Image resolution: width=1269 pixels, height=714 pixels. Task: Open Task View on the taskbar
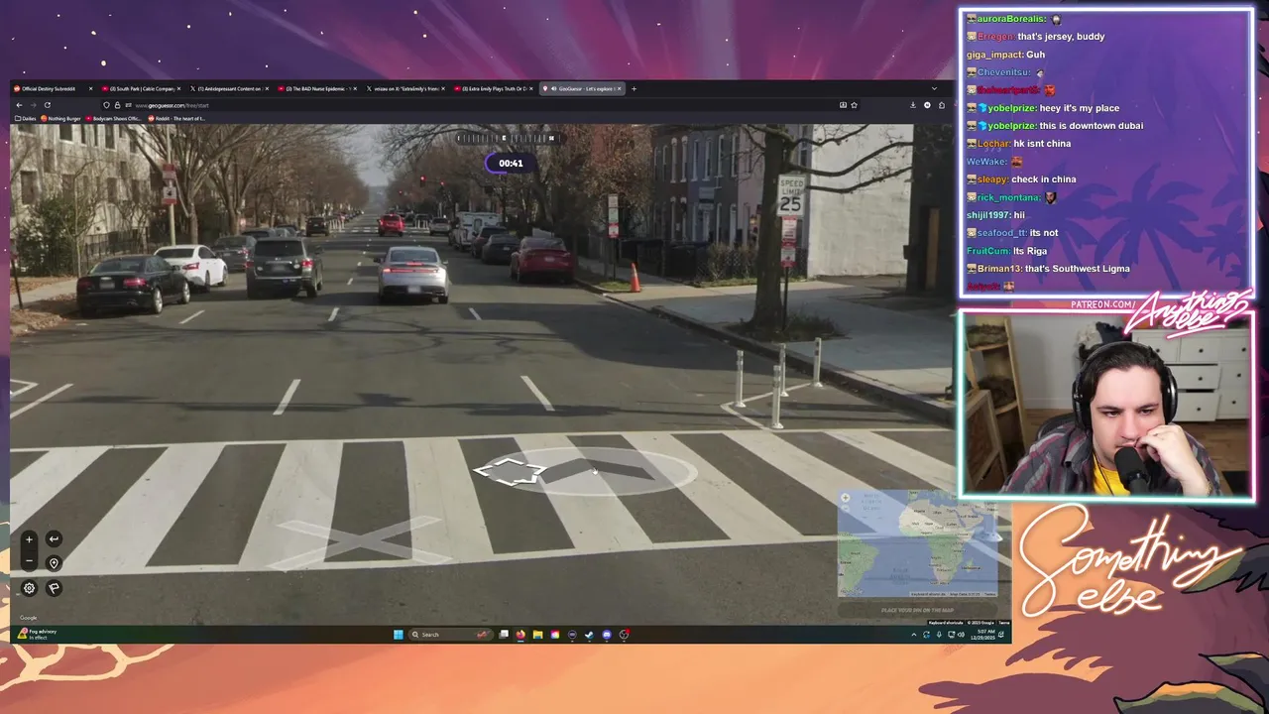coord(504,635)
